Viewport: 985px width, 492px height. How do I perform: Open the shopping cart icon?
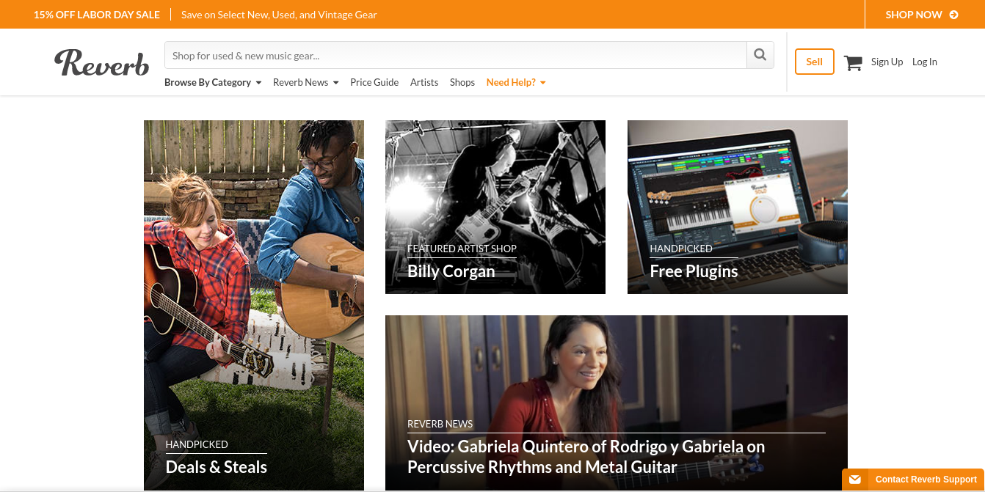tap(853, 62)
